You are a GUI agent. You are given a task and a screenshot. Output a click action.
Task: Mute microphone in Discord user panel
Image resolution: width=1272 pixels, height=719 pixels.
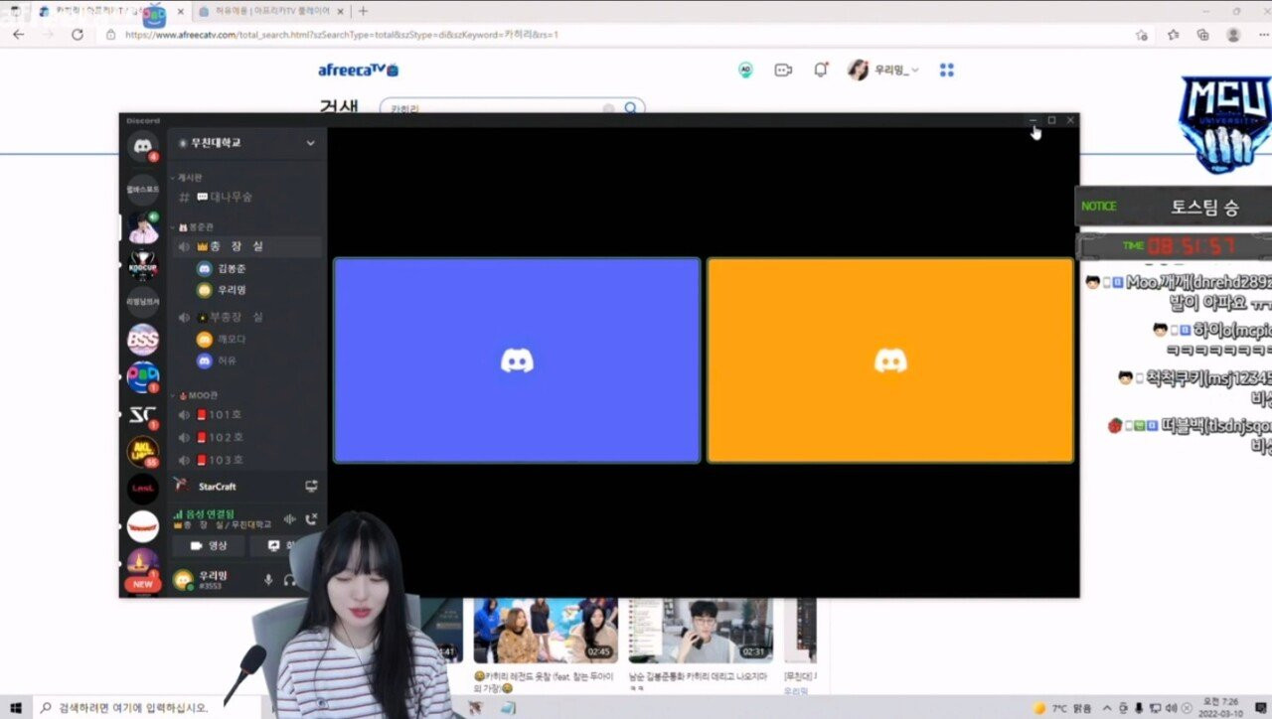[268, 580]
